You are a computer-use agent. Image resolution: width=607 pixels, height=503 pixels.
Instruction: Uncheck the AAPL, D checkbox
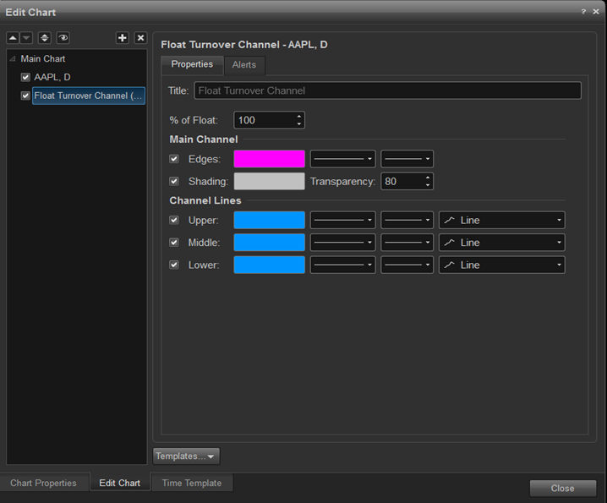pyautogui.click(x=25, y=77)
